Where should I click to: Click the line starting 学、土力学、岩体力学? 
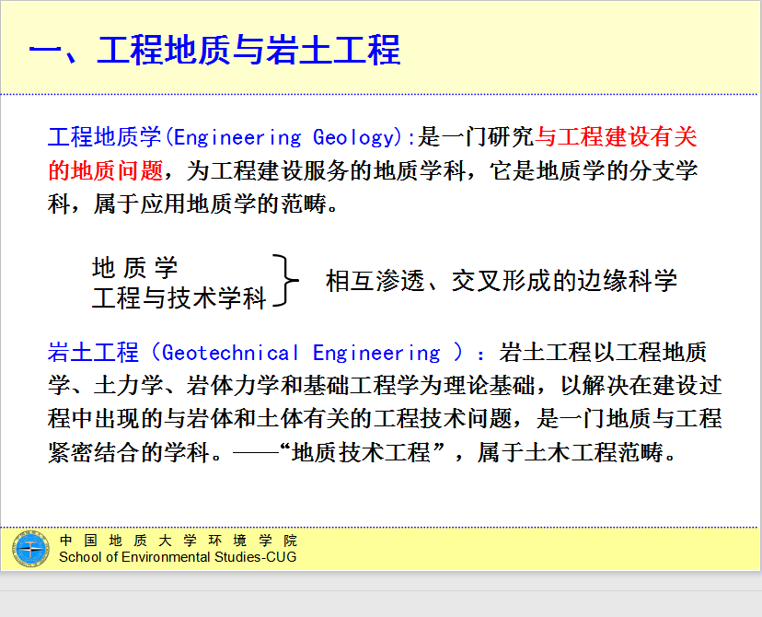(384, 386)
